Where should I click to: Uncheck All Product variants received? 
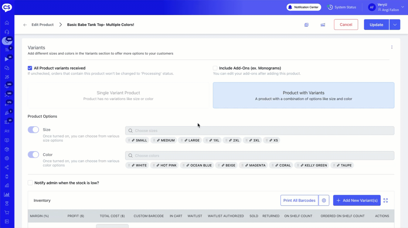(x=30, y=68)
